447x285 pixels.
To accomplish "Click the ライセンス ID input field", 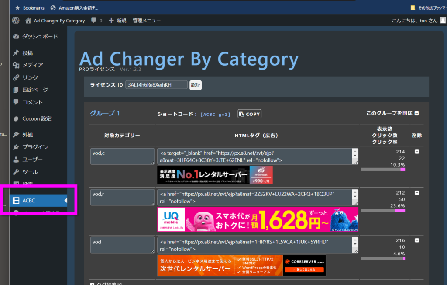I will [x=156, y=85].
